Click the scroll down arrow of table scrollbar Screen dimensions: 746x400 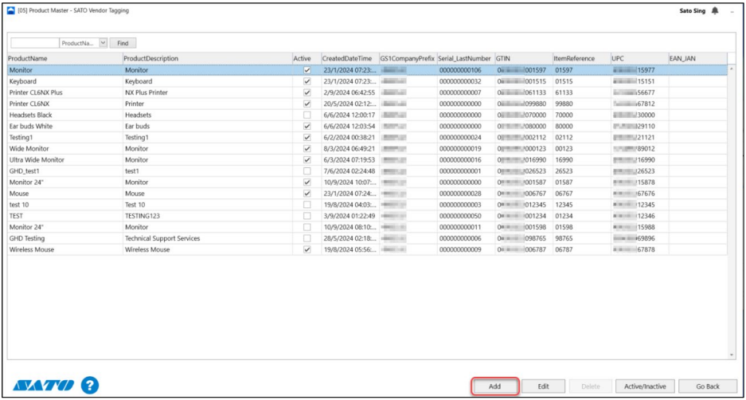tap(732, 355)
